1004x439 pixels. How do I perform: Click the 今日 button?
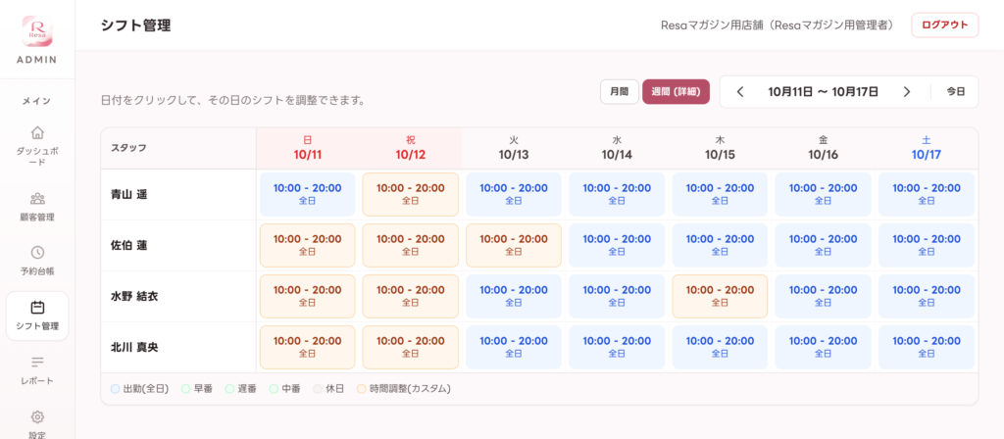click(x=955, y=91)
